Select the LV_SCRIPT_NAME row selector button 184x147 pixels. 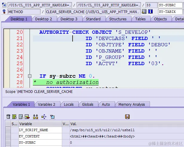[8, 130]
